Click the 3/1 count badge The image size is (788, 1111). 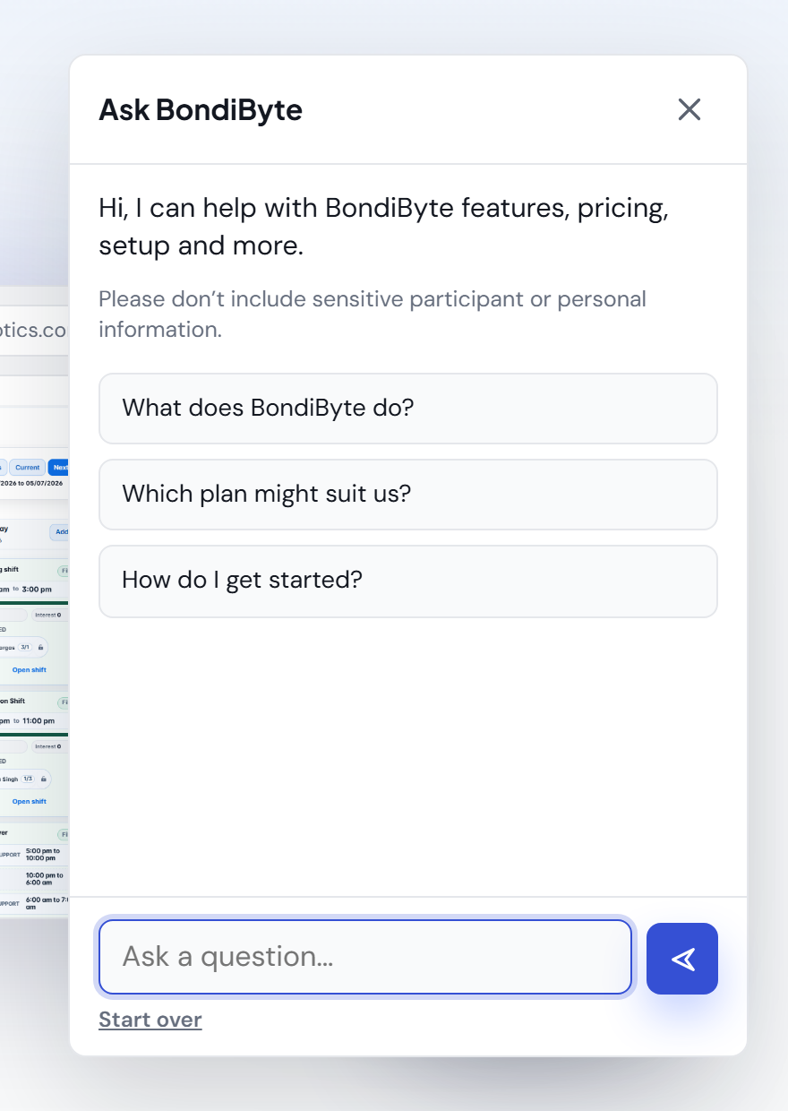25,647
